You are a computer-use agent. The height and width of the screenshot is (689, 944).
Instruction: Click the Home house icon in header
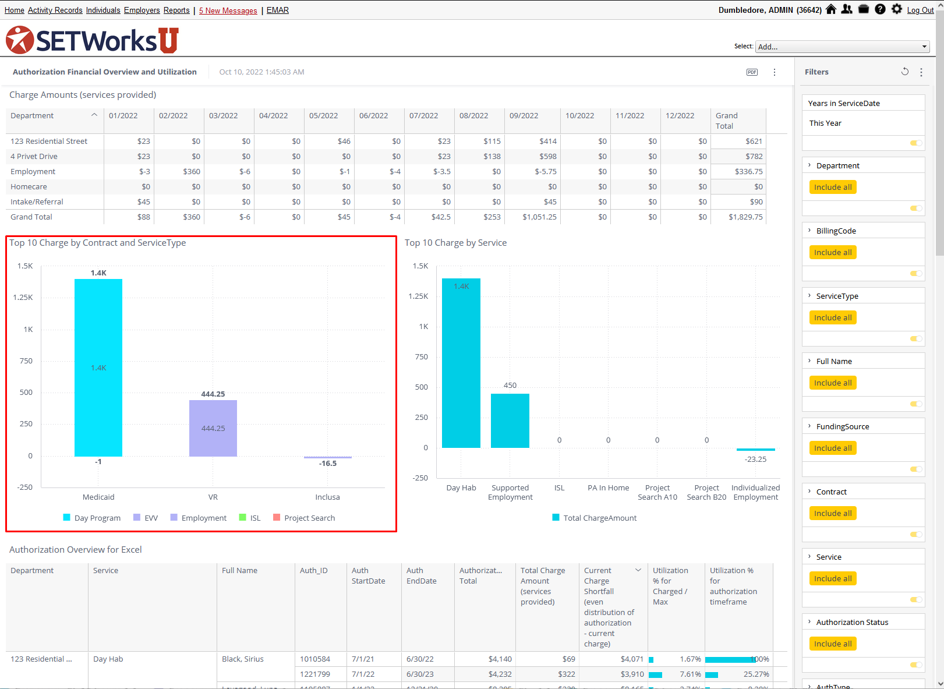click(831, 9)
